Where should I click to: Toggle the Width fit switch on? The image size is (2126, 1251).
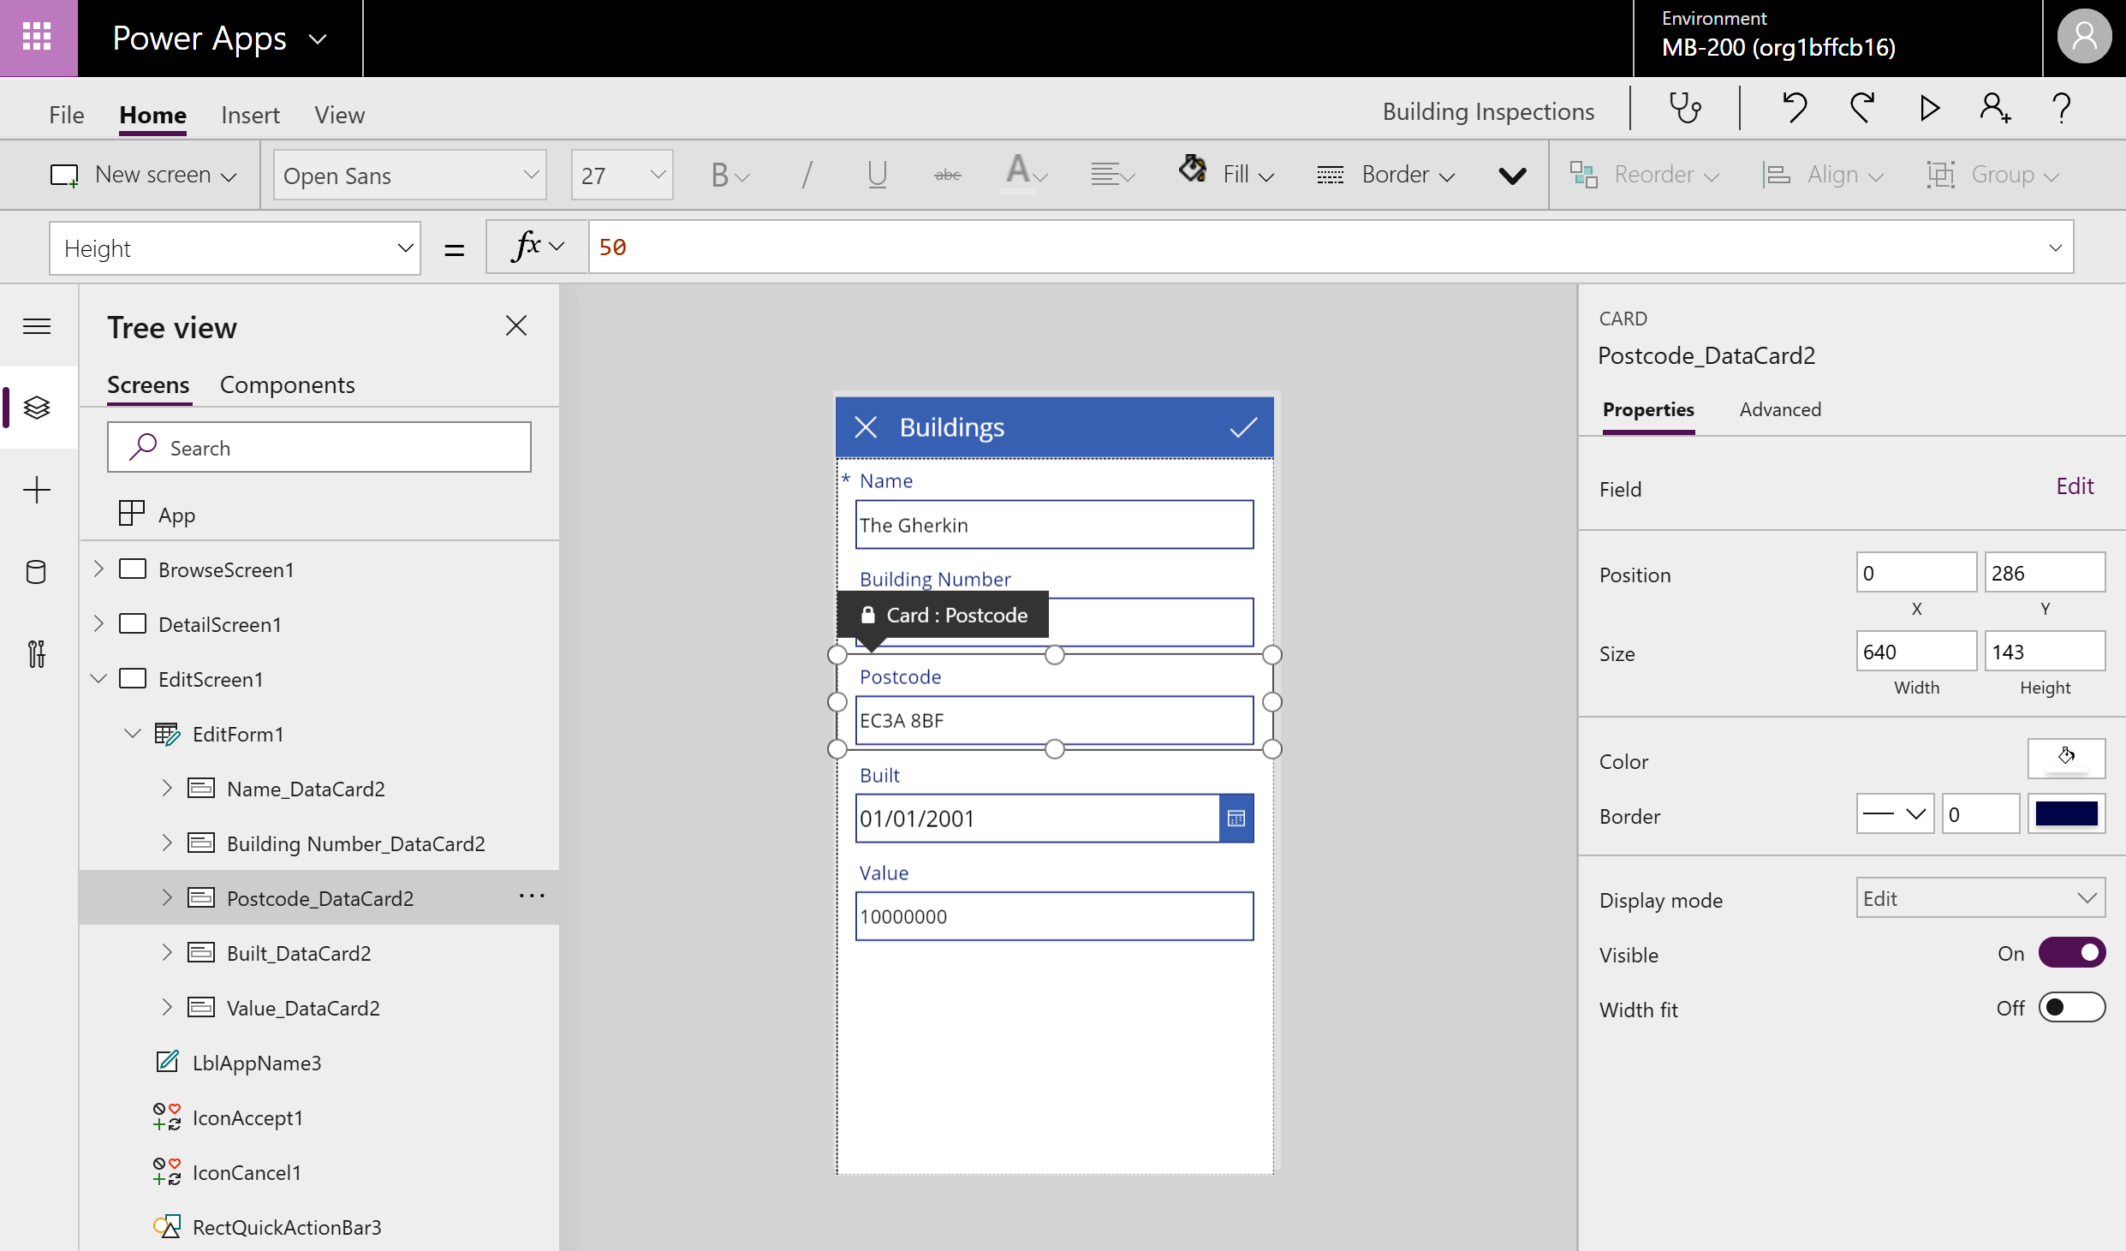point(2071,1007)
